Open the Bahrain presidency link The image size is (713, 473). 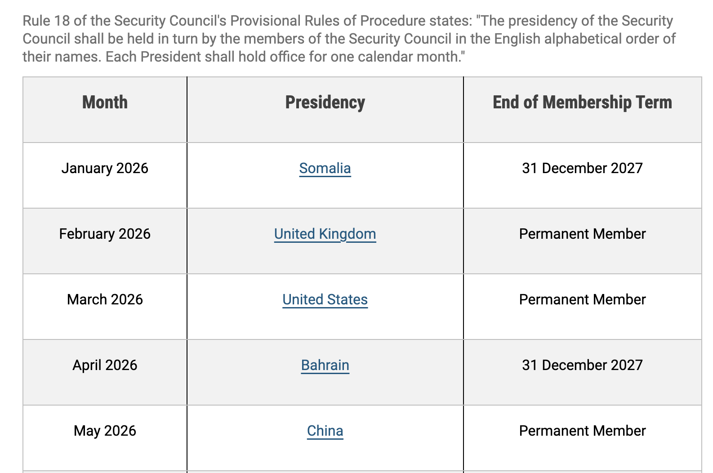(325, 365)
